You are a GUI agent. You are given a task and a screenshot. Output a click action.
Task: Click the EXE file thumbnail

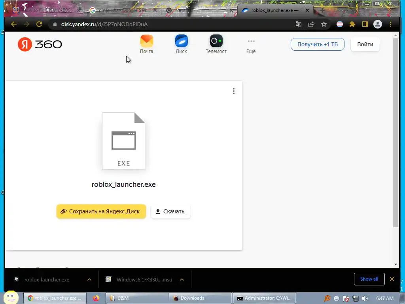(123, 141)
